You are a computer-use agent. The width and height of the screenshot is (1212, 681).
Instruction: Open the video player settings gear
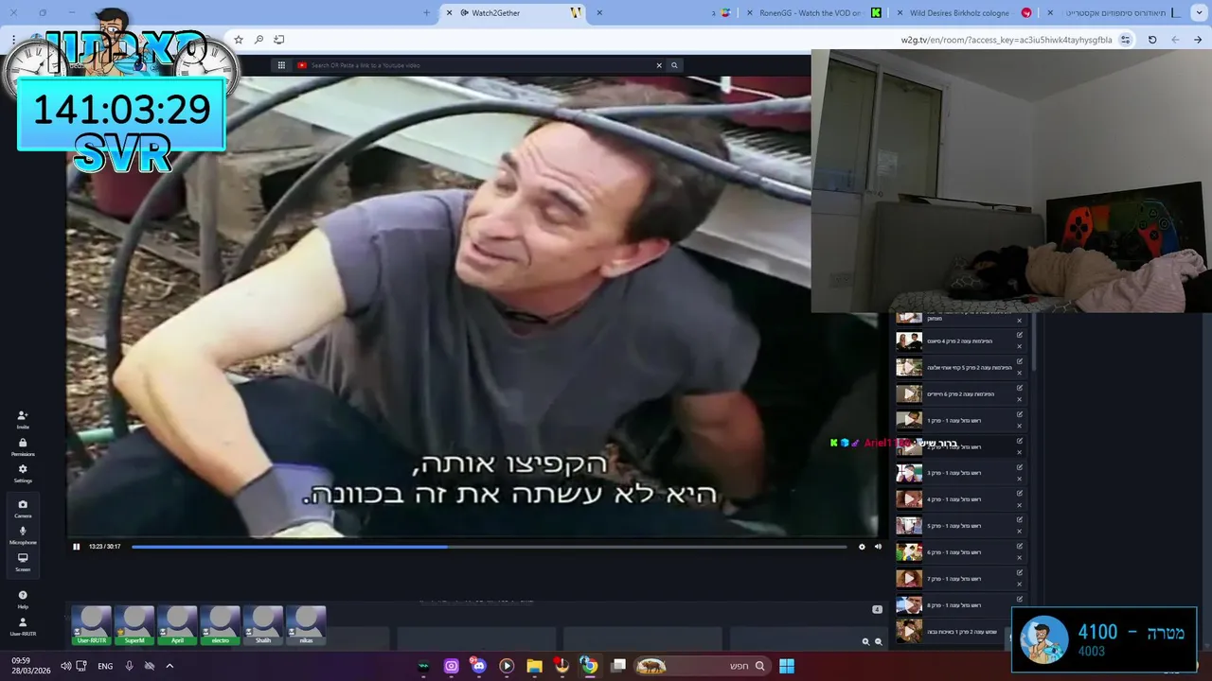click(862, 546)
